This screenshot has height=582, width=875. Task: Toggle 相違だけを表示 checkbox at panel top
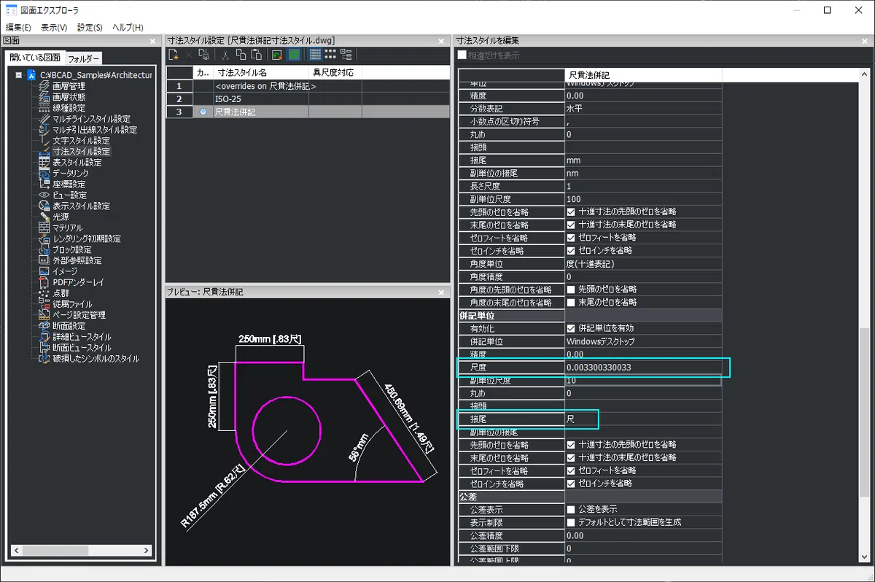(x=462, y=55)
